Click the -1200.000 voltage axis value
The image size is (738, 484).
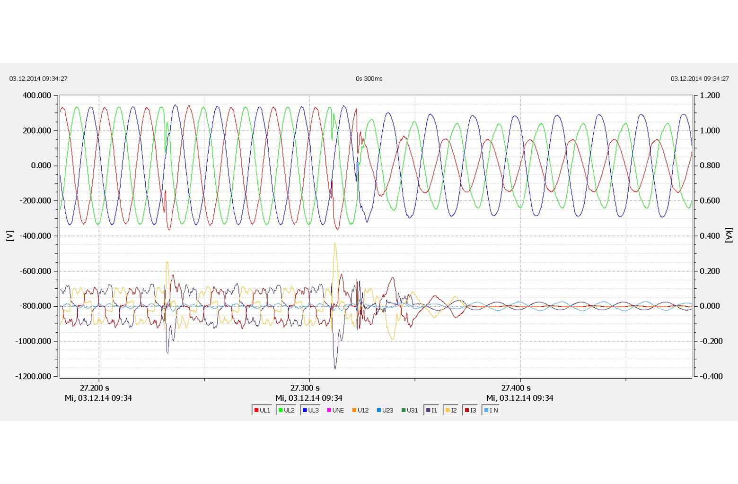[x=34, y=376]
